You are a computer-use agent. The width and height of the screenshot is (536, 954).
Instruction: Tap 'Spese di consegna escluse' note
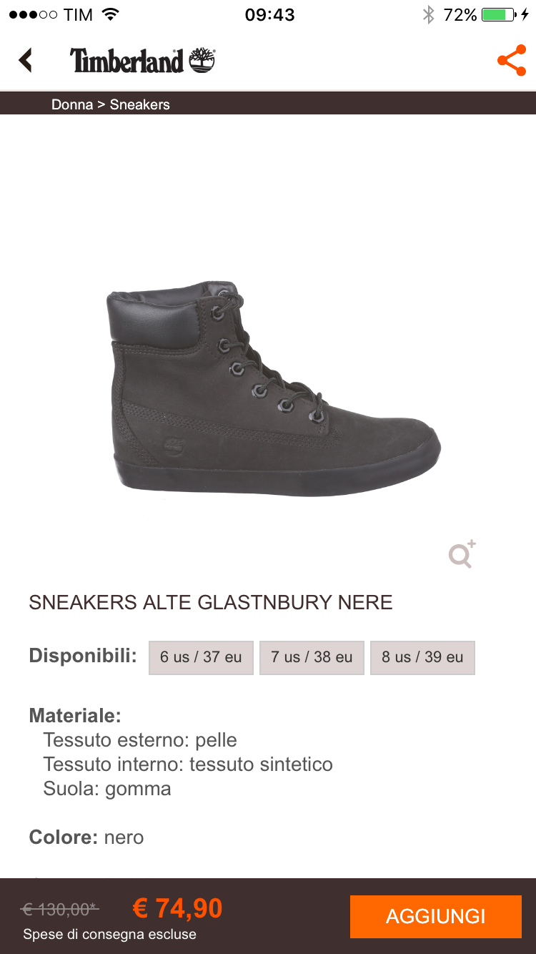(109, 934)
